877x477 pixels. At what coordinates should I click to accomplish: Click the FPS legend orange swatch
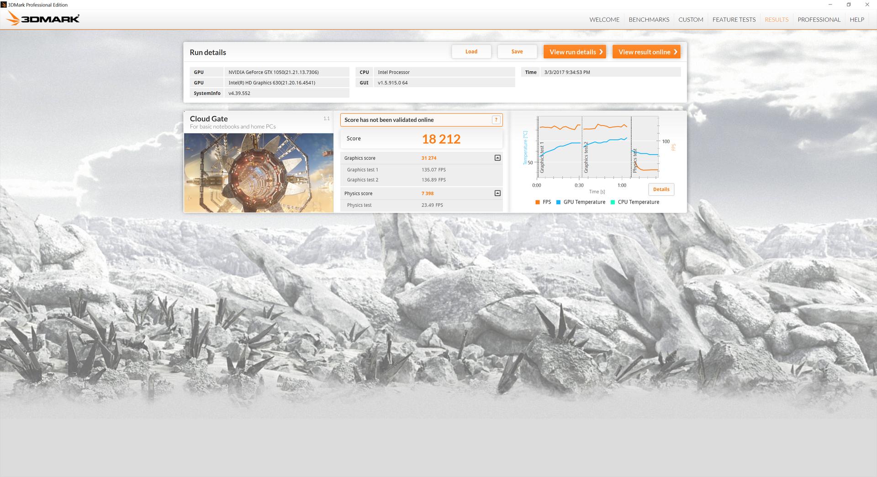(x=538, y=202)
